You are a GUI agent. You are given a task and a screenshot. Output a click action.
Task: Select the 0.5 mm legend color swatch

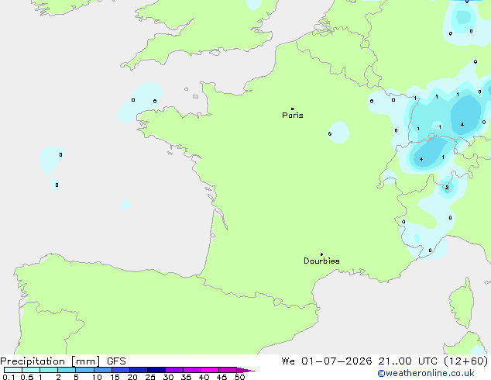[x=31, y=370]
